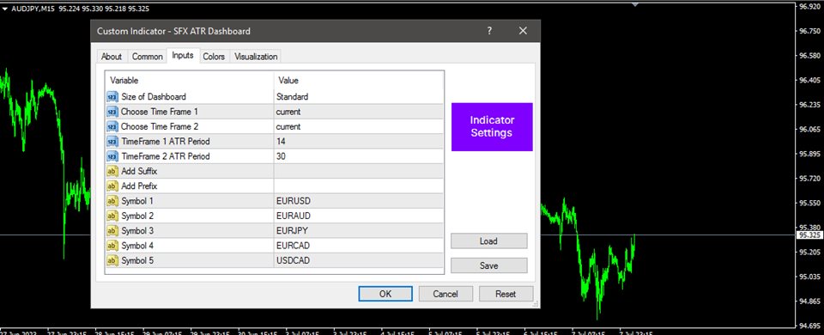Screen dimensions: 824x335
Task: Open the Size of Dashboard Standard value
Action: (x=359, y=97)
